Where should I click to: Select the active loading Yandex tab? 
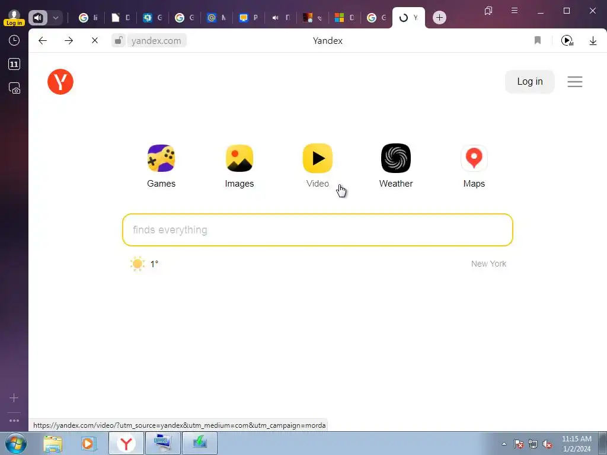pos(408,18)
